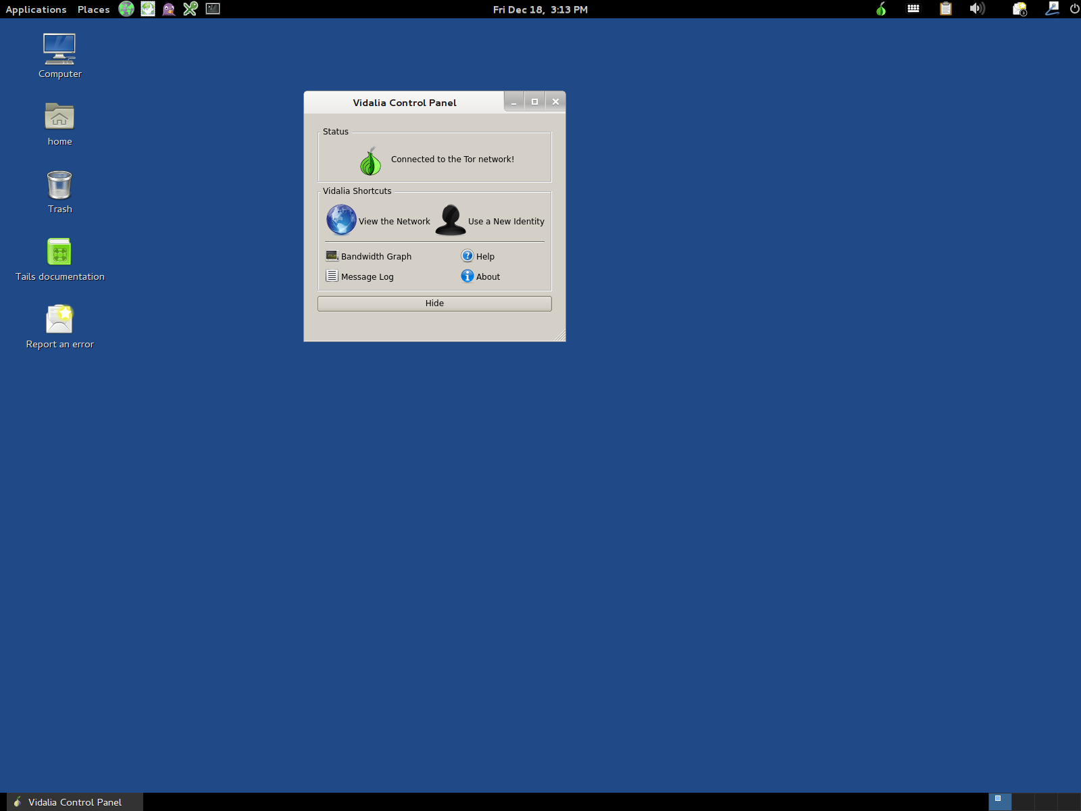Click the Use a New Identity silhouette
Screen dimensions: 1081x811
[x=451, y=220]
